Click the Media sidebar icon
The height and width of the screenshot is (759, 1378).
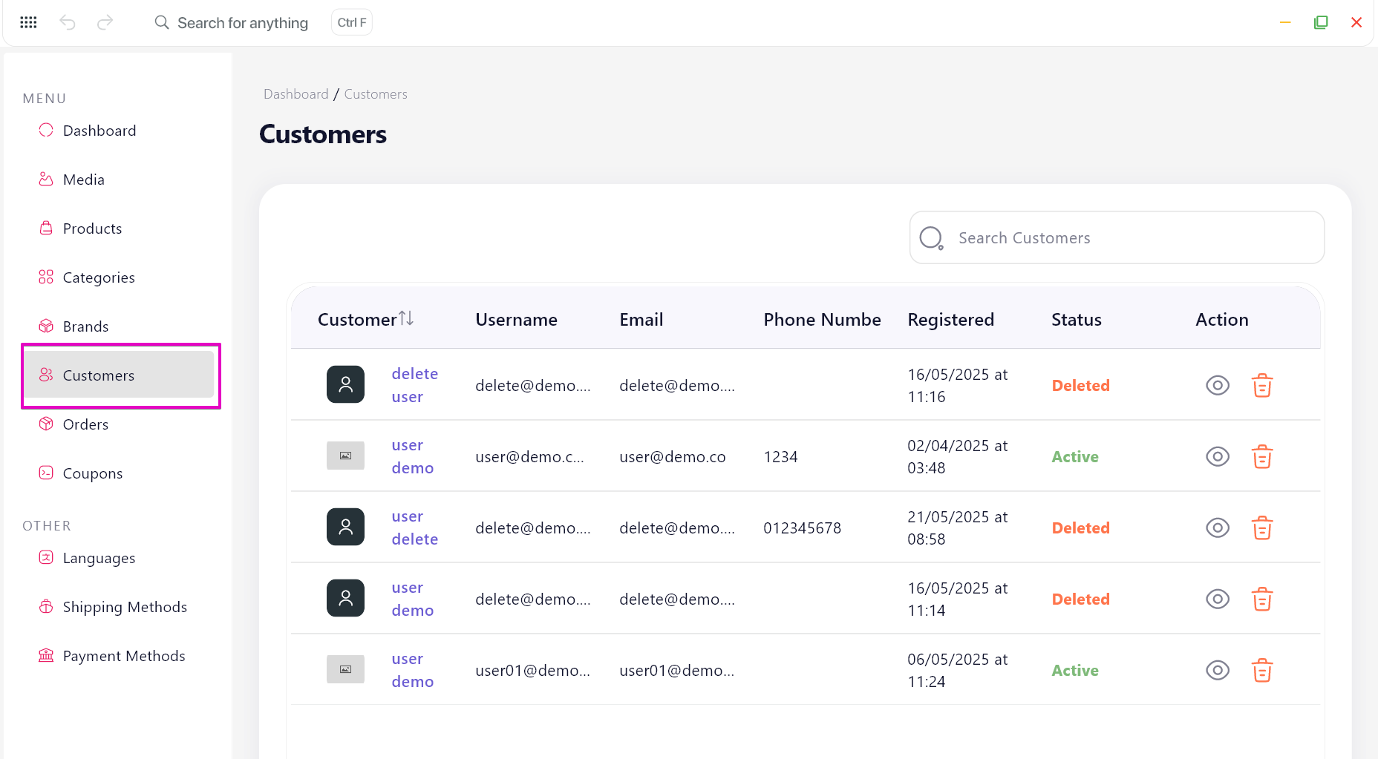[x=46, y=179]
